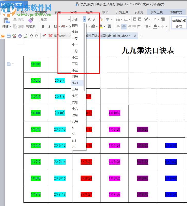Open file with the folder icon

(3, 36)
